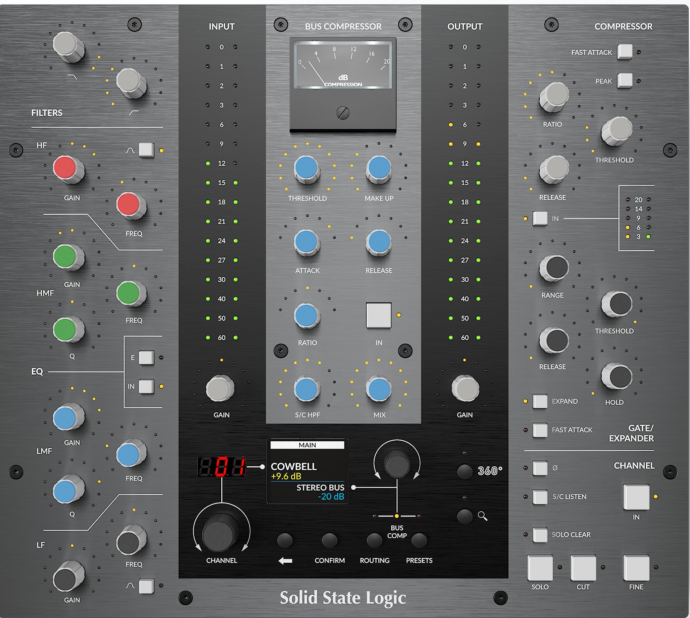Screen dimensions: 690x618
Task: Click the LF bell shape button
Action: [146, 586]
